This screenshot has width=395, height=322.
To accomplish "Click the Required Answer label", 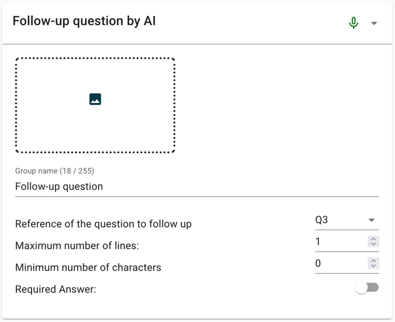I will 56,289.
